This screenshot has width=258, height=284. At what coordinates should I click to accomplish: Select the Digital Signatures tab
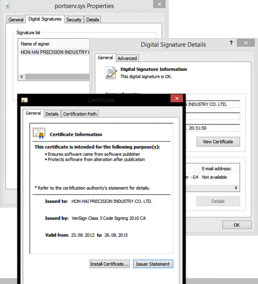coord(45,19)
